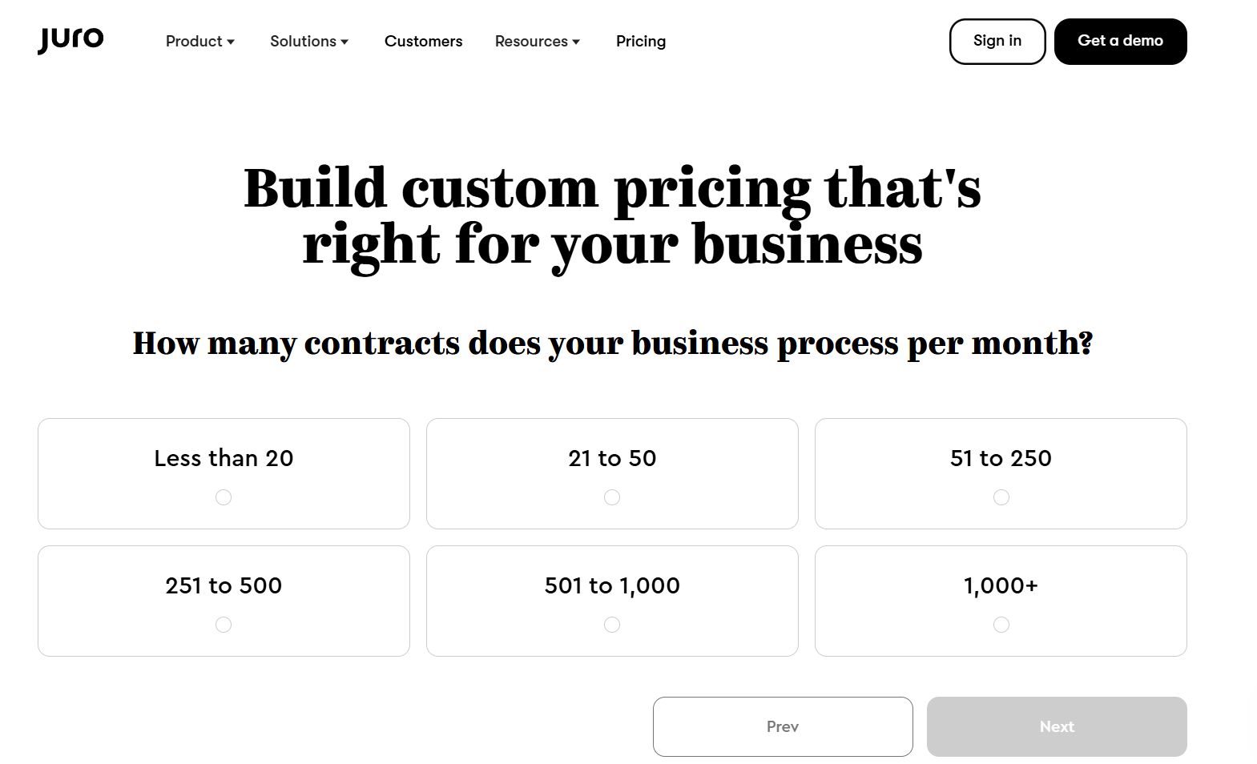This screenshot has width=1257, height=764.
Task: Click the Juro logo
Action: [x=71, y=38]
